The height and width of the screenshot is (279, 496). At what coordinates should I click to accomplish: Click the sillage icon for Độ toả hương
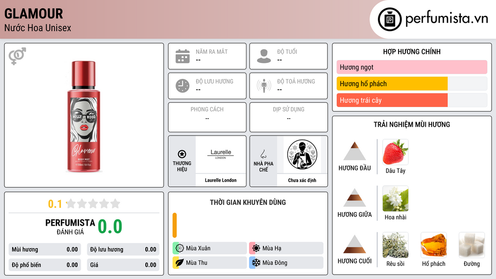point(264,86)
